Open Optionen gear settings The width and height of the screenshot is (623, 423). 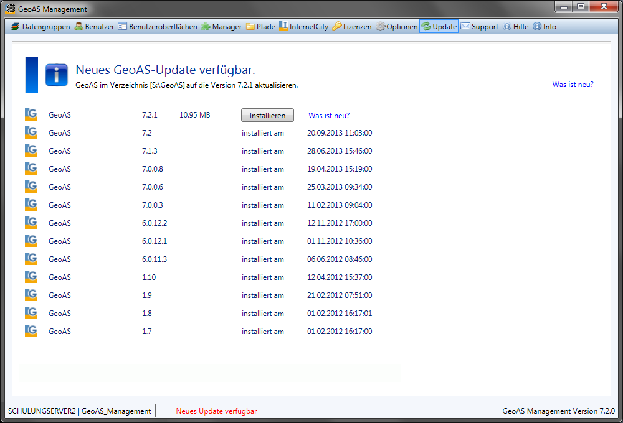(397, 27)
